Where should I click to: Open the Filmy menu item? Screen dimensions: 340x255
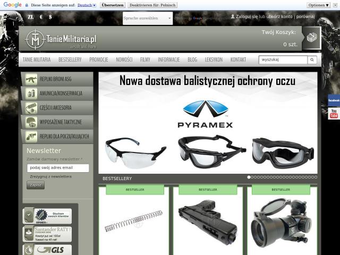click(x=145, y=59)
